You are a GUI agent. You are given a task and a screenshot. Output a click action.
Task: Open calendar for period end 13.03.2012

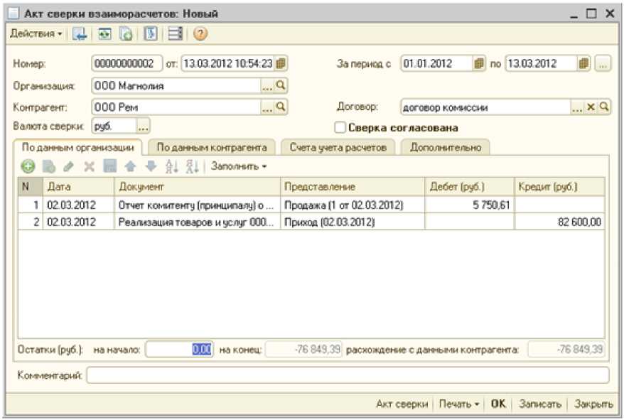click(583, 64)
